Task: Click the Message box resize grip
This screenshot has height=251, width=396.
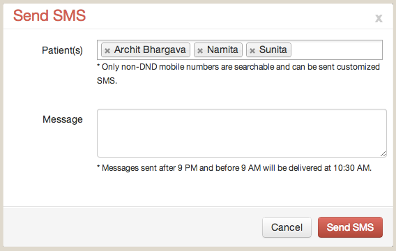Action: tap(383, 154)
